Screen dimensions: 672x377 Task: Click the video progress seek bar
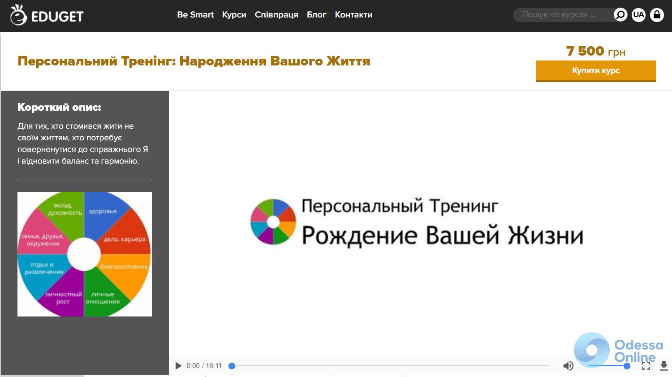pyautogui.click(x=390, y=366)
